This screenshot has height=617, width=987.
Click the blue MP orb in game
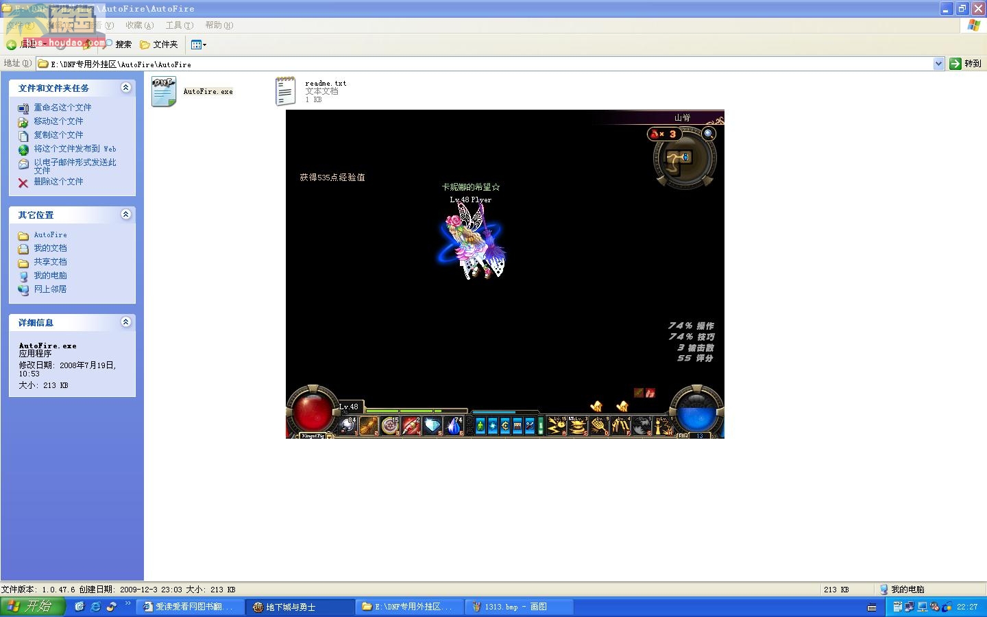[696, 411]
